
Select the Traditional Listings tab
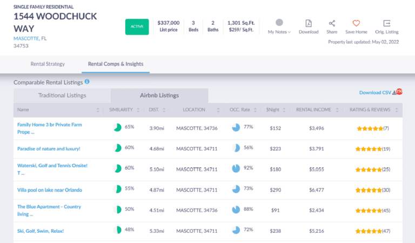click(62, 95)
